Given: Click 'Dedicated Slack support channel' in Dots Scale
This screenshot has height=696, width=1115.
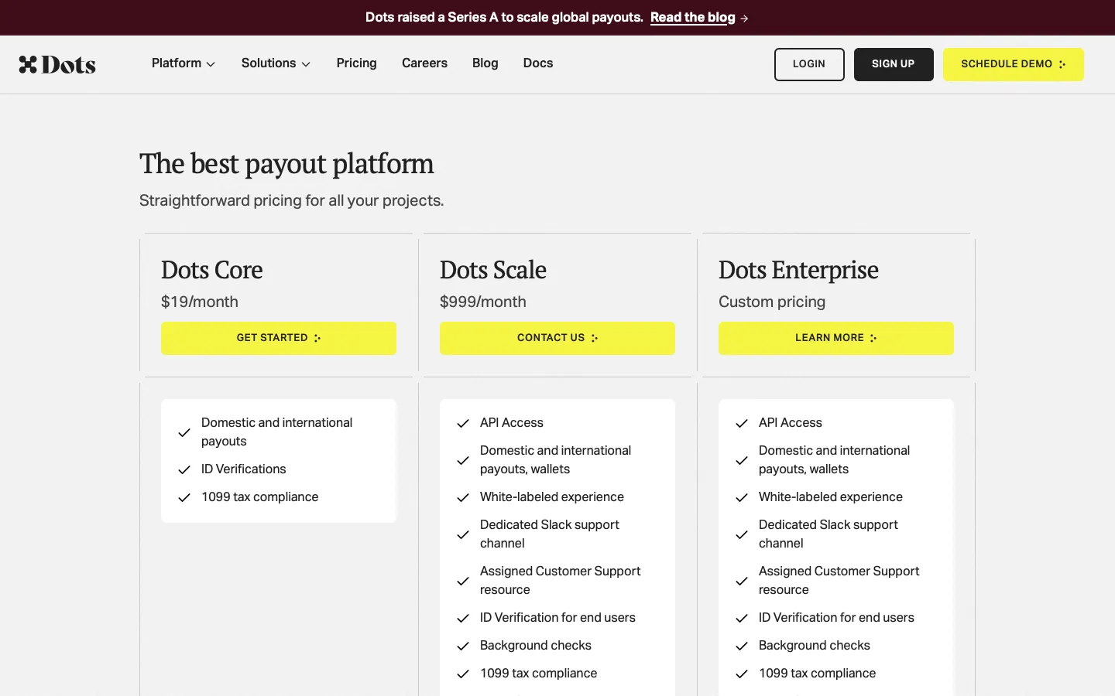Looking at the screenshot, I should click(549, 534).
